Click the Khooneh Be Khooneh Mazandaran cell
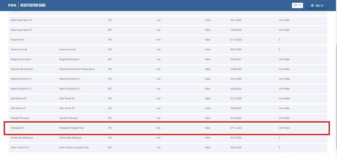 (77, 69)
